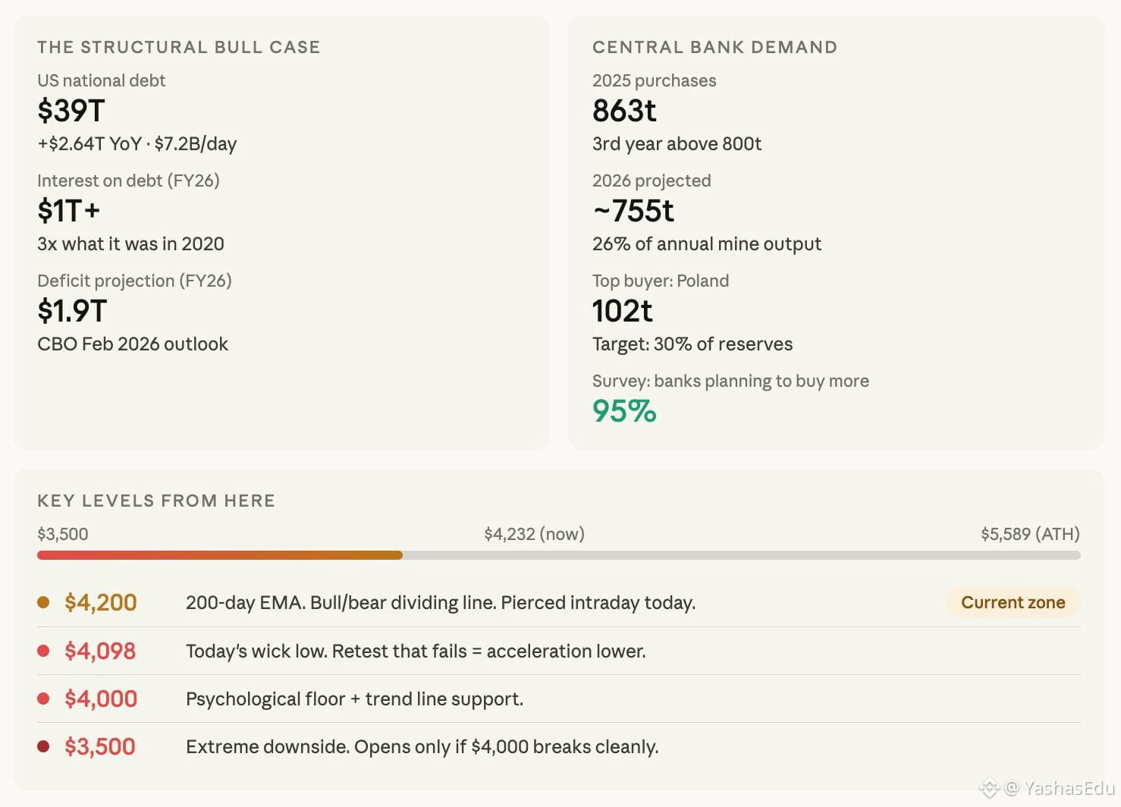
Task: Click the filled part of the price bar
Action: (220, 555)
